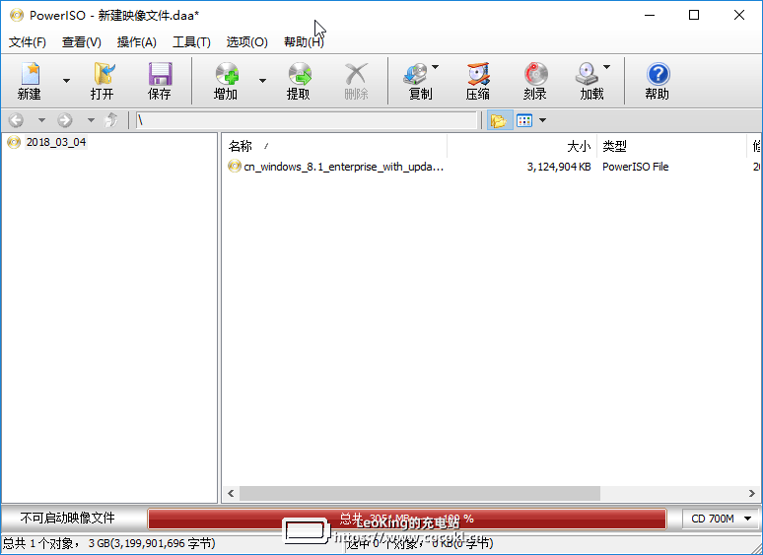Sort by the 类型 column header
Image resolution: width=763 pixels, height=555 pixels.
[671, 146]
